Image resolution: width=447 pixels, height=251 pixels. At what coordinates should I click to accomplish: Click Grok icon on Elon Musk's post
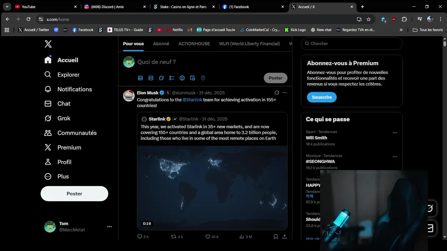pos(277,93)
